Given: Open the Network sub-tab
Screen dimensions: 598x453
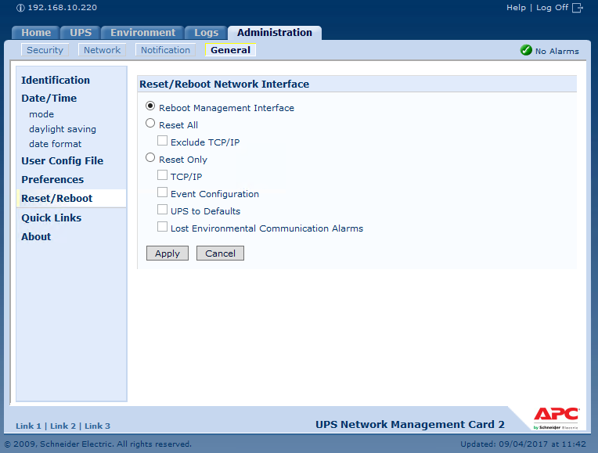Looking at the screenshot, I should coord(103,50).
